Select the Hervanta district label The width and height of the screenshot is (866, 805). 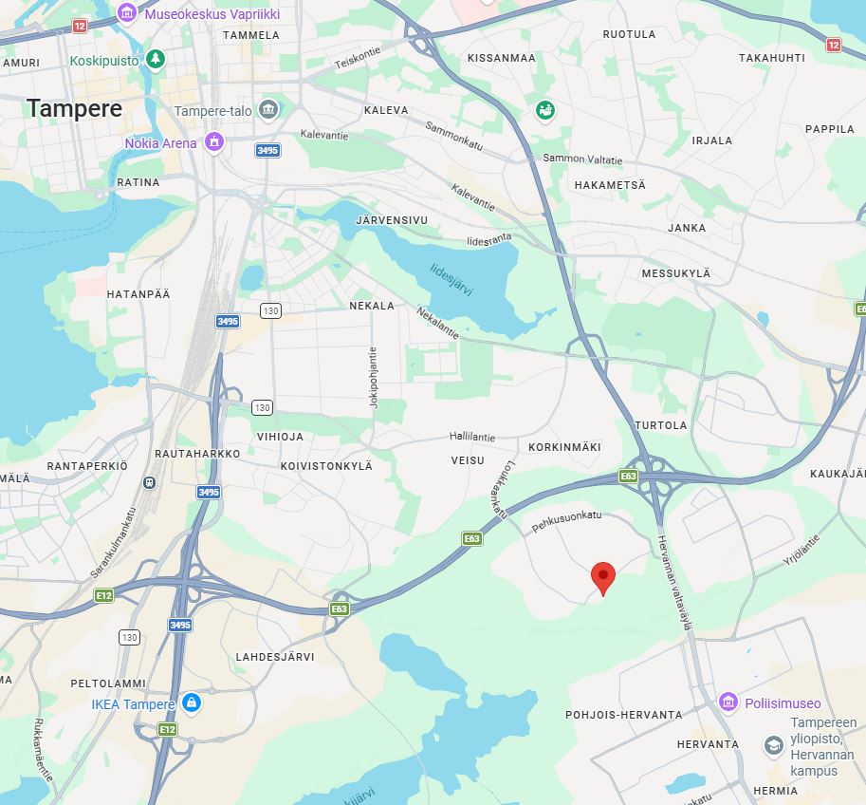click(x=708, y=745)
